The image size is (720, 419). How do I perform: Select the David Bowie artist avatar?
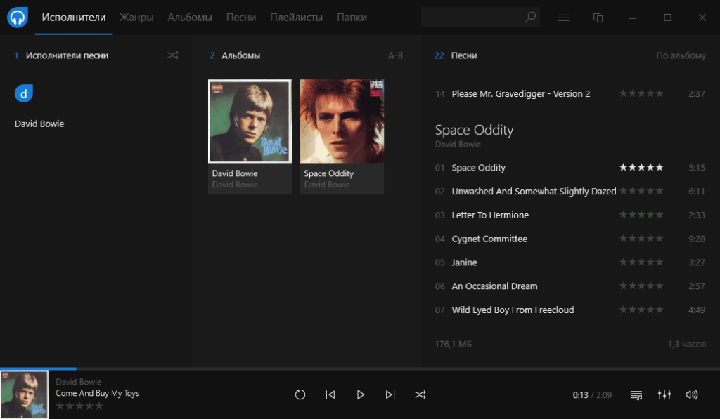tap(23, 93)
